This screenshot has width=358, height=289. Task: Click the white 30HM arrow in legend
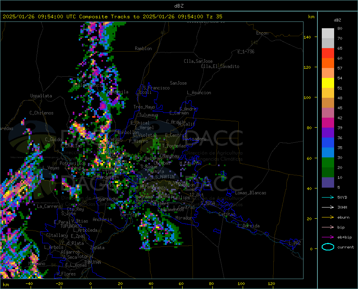click(328, 208)
